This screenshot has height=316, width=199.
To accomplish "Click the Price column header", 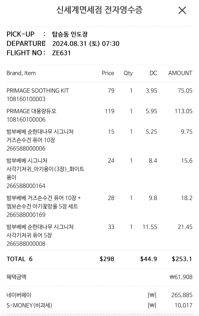I will (x=108, y=73).
